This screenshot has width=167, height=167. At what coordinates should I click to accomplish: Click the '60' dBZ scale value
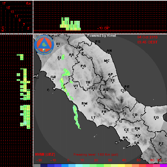click(152, 160)
